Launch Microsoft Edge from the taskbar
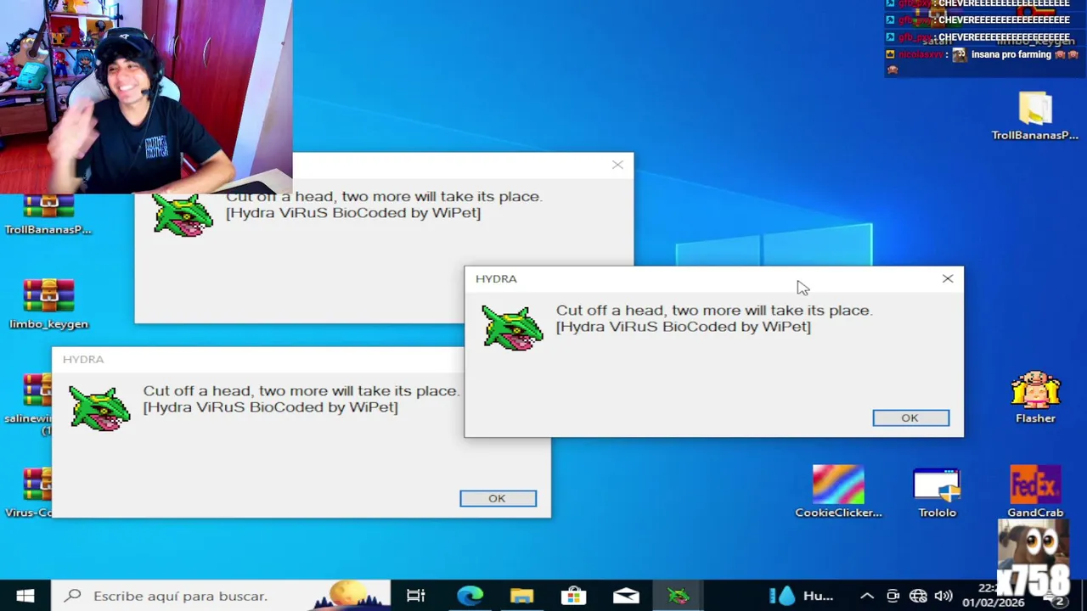 pos(470,596)
